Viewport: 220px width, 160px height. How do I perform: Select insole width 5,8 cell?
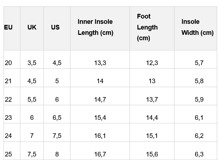pyautogui.click(x=199, y=81)
